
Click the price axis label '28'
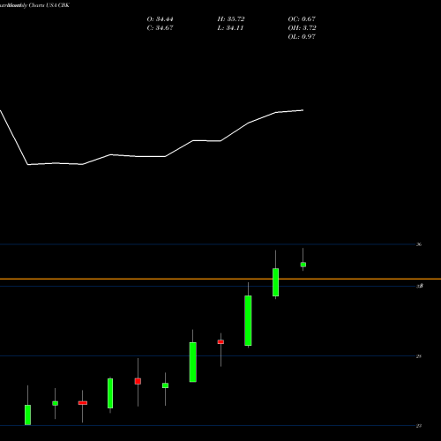419,356
